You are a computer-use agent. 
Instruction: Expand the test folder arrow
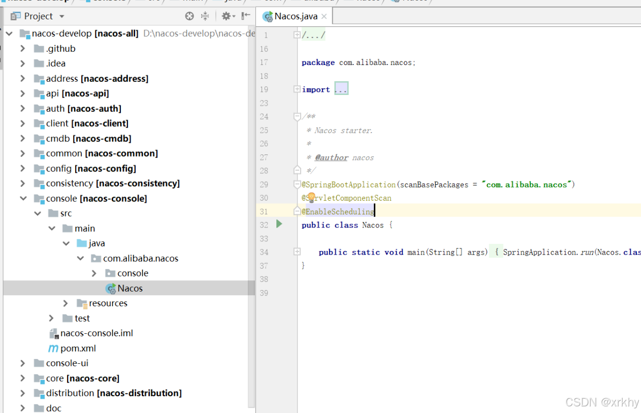(51, 319)
